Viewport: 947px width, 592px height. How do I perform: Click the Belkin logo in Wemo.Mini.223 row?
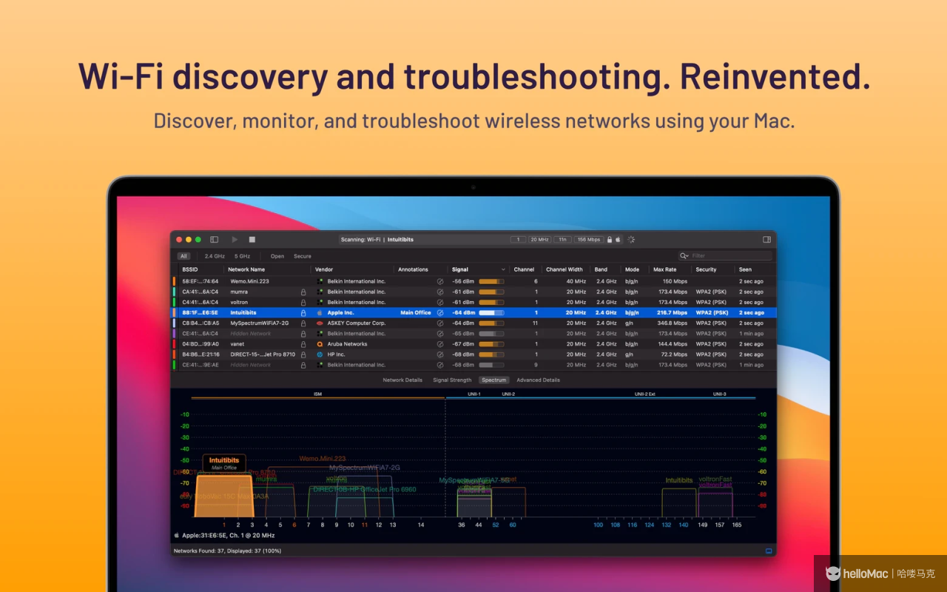pyautogui.click(x=320, y=281)
